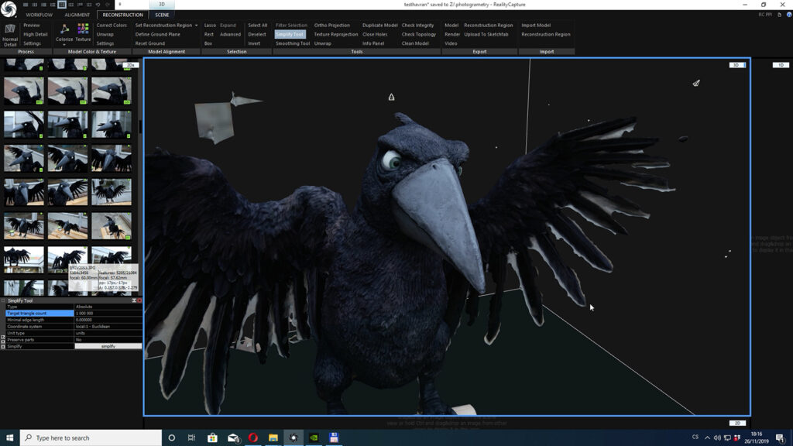793x446 pixels.
Task: Open Set Reconstruction Region dropdown arrow
Action: [x=196, y=26]
